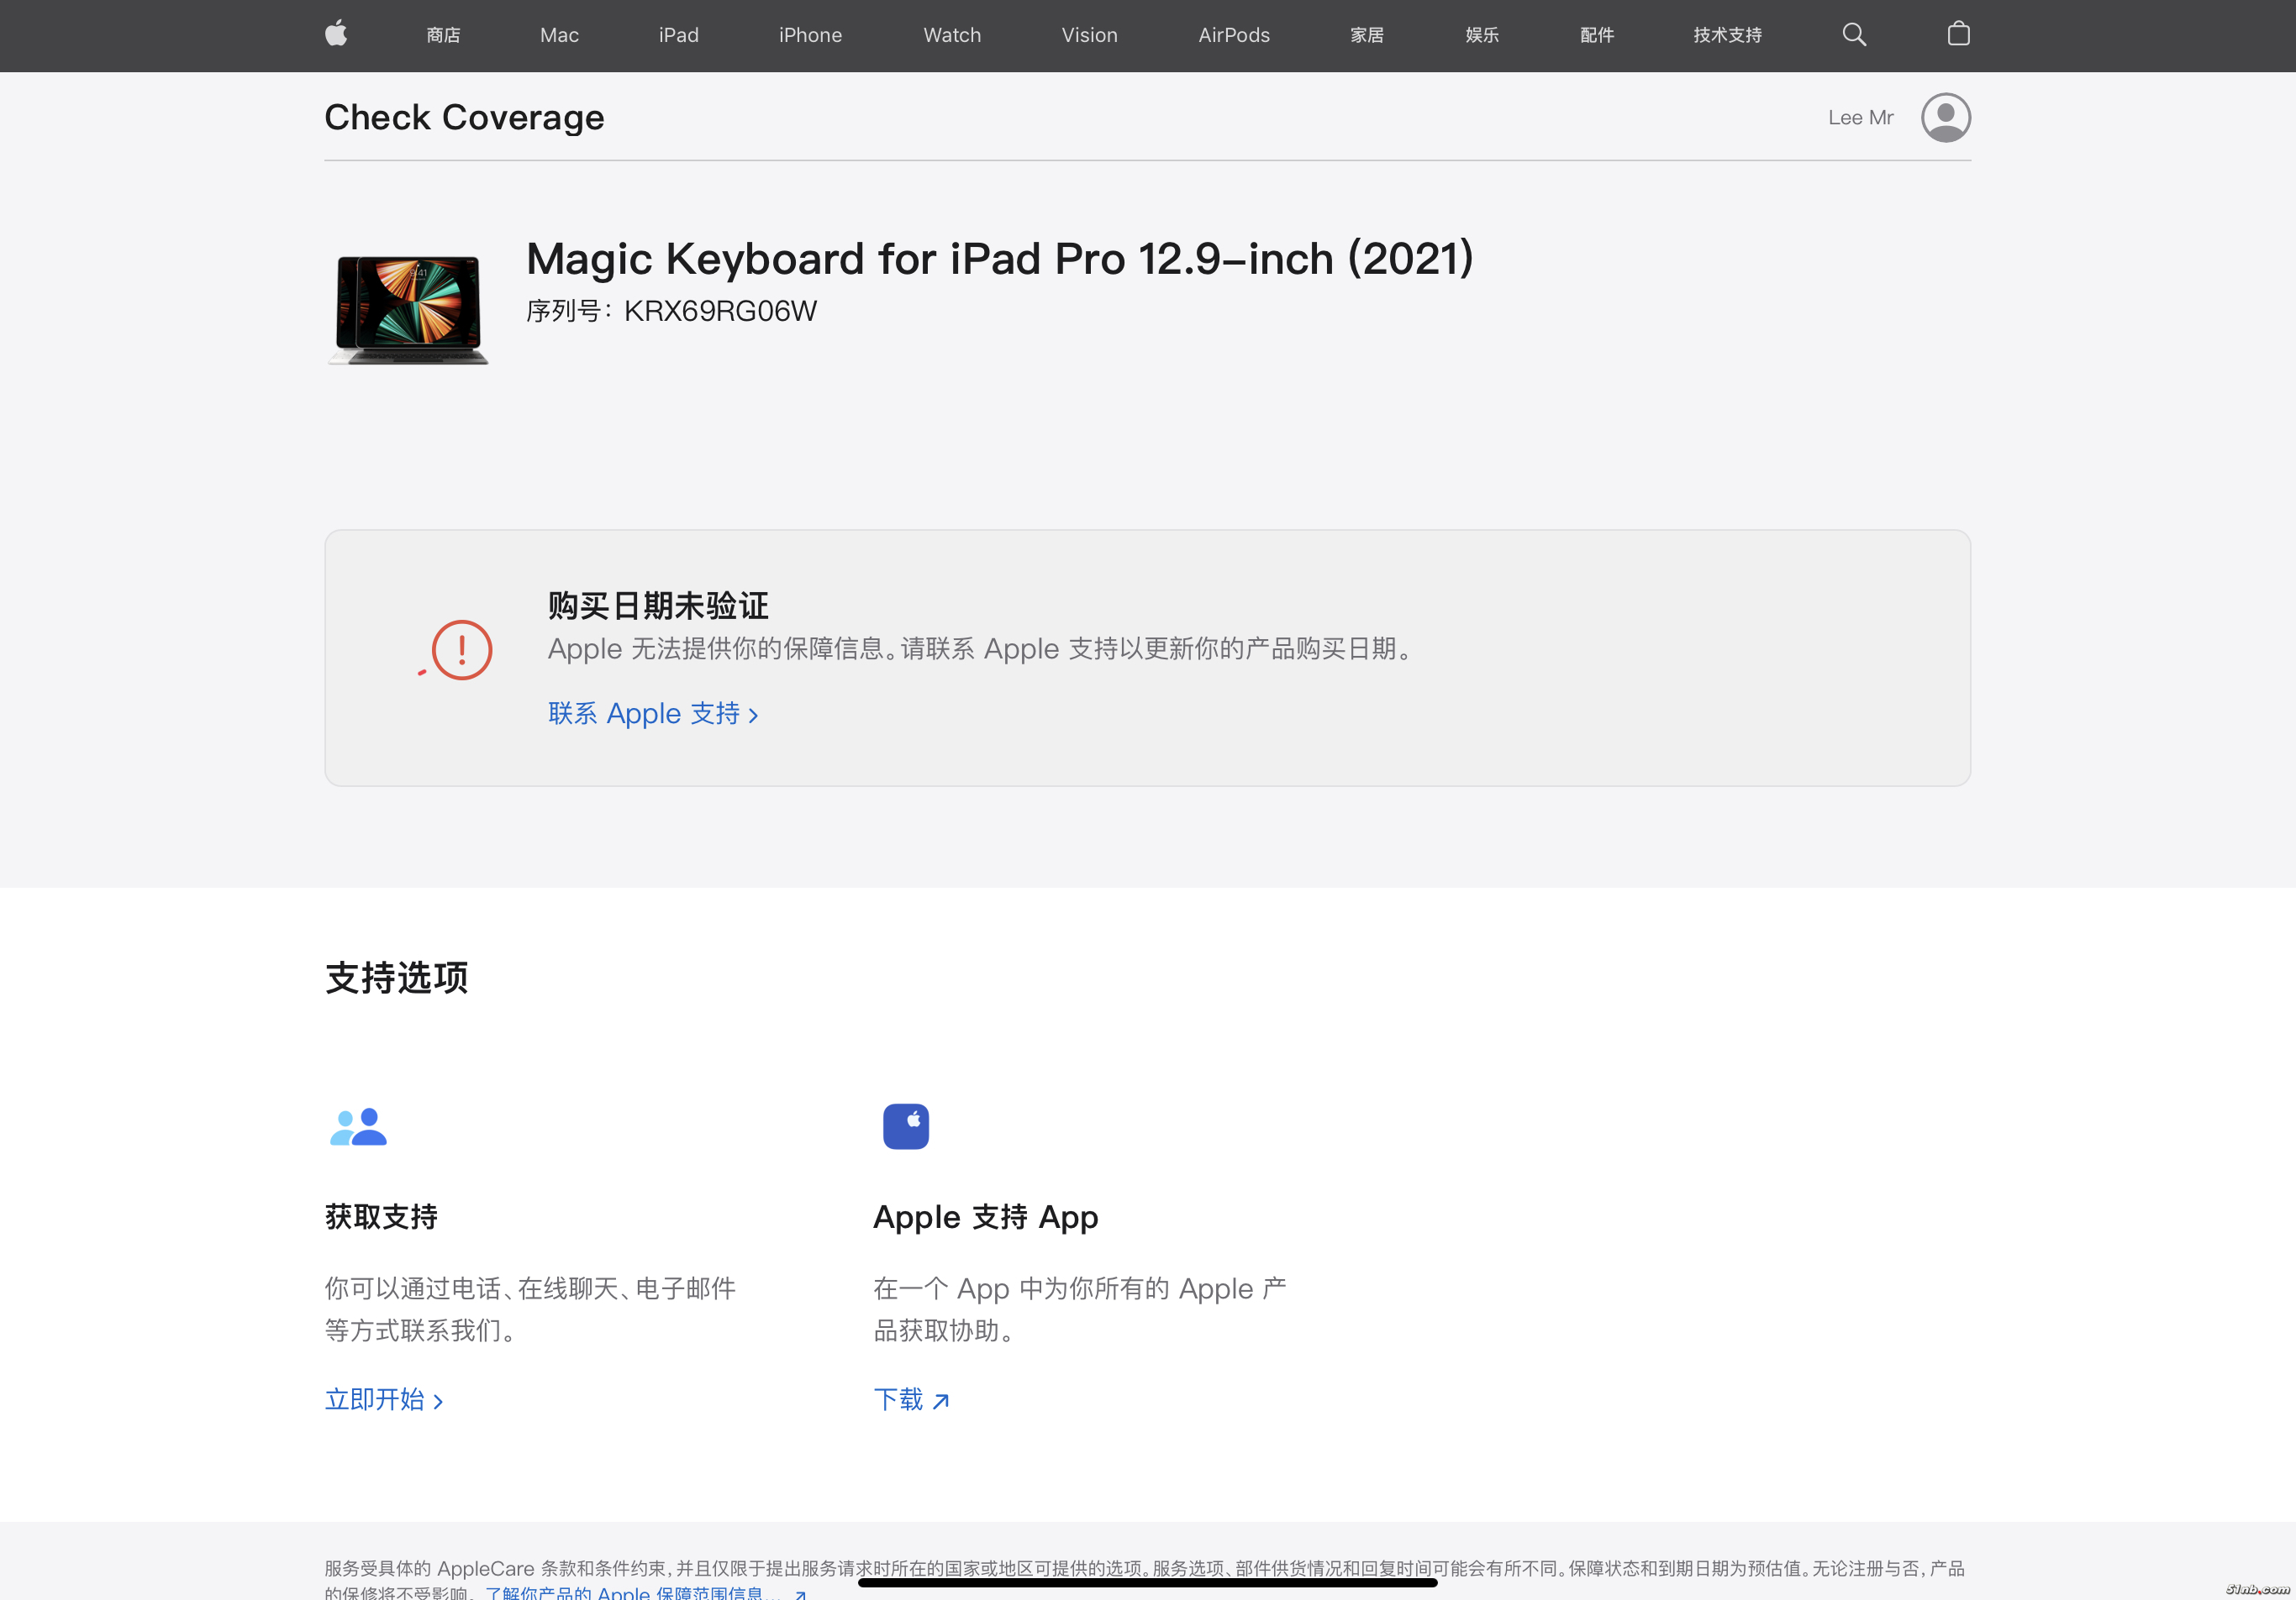Open the 技术支持 navigation item
2296x1600 pixels.
pyautogui.click(x=1727, y=35)
